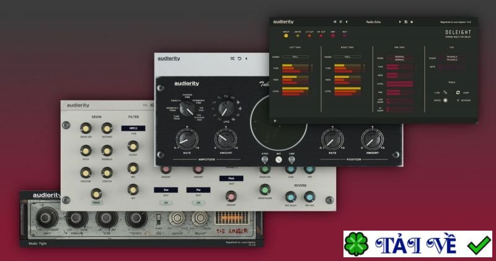Click the Feedback knob in Grain section

pyautogui.click(x=107, y=151)
